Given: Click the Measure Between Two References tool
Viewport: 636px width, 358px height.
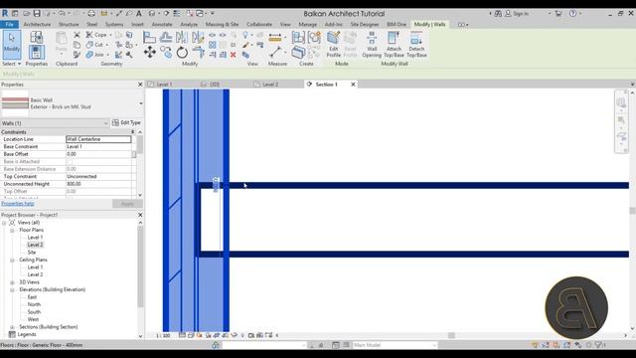Looking at the screenshot, I should (275, 52).
